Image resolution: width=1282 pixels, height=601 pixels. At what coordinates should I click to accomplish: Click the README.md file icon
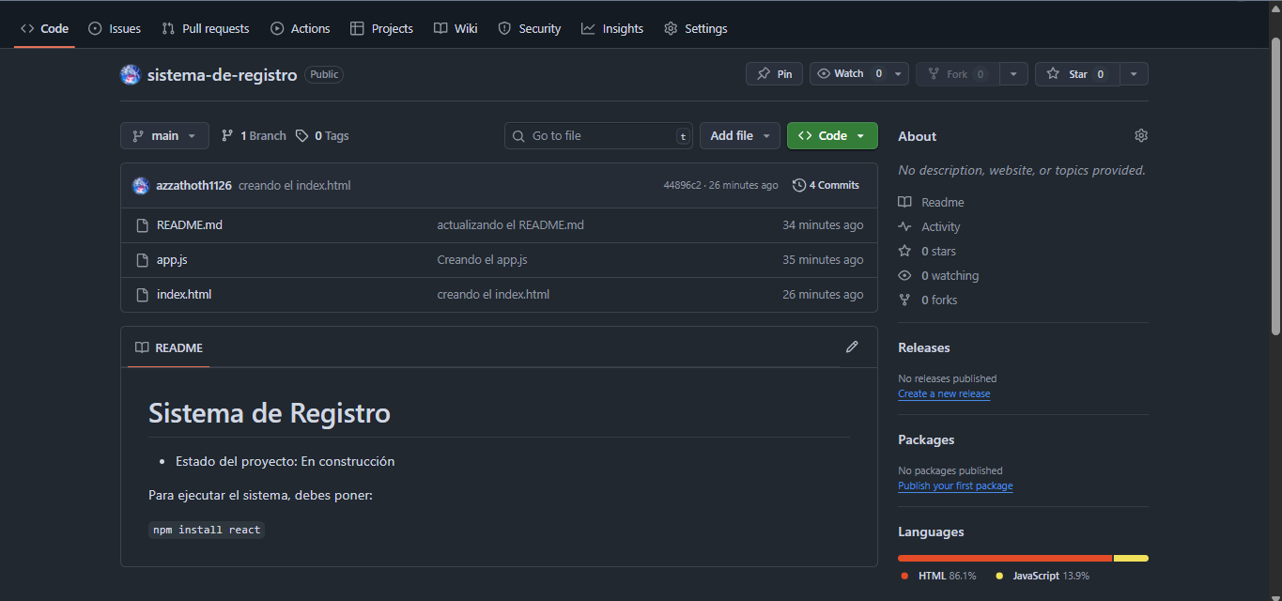143,225
